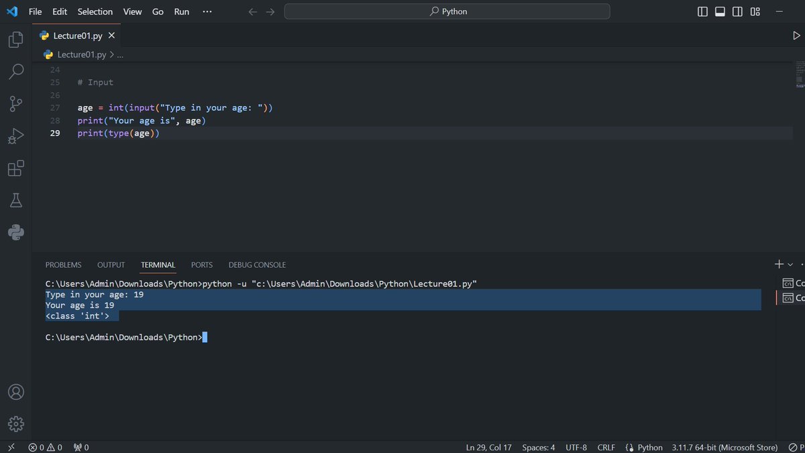Click the python -u command line in terminal
The height and width of the screenshot is (453, 805).
(261, 284)
